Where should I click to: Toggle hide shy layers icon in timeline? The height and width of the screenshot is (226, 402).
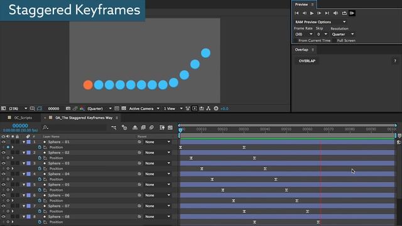pyautogui.click(x=135, y=127)
